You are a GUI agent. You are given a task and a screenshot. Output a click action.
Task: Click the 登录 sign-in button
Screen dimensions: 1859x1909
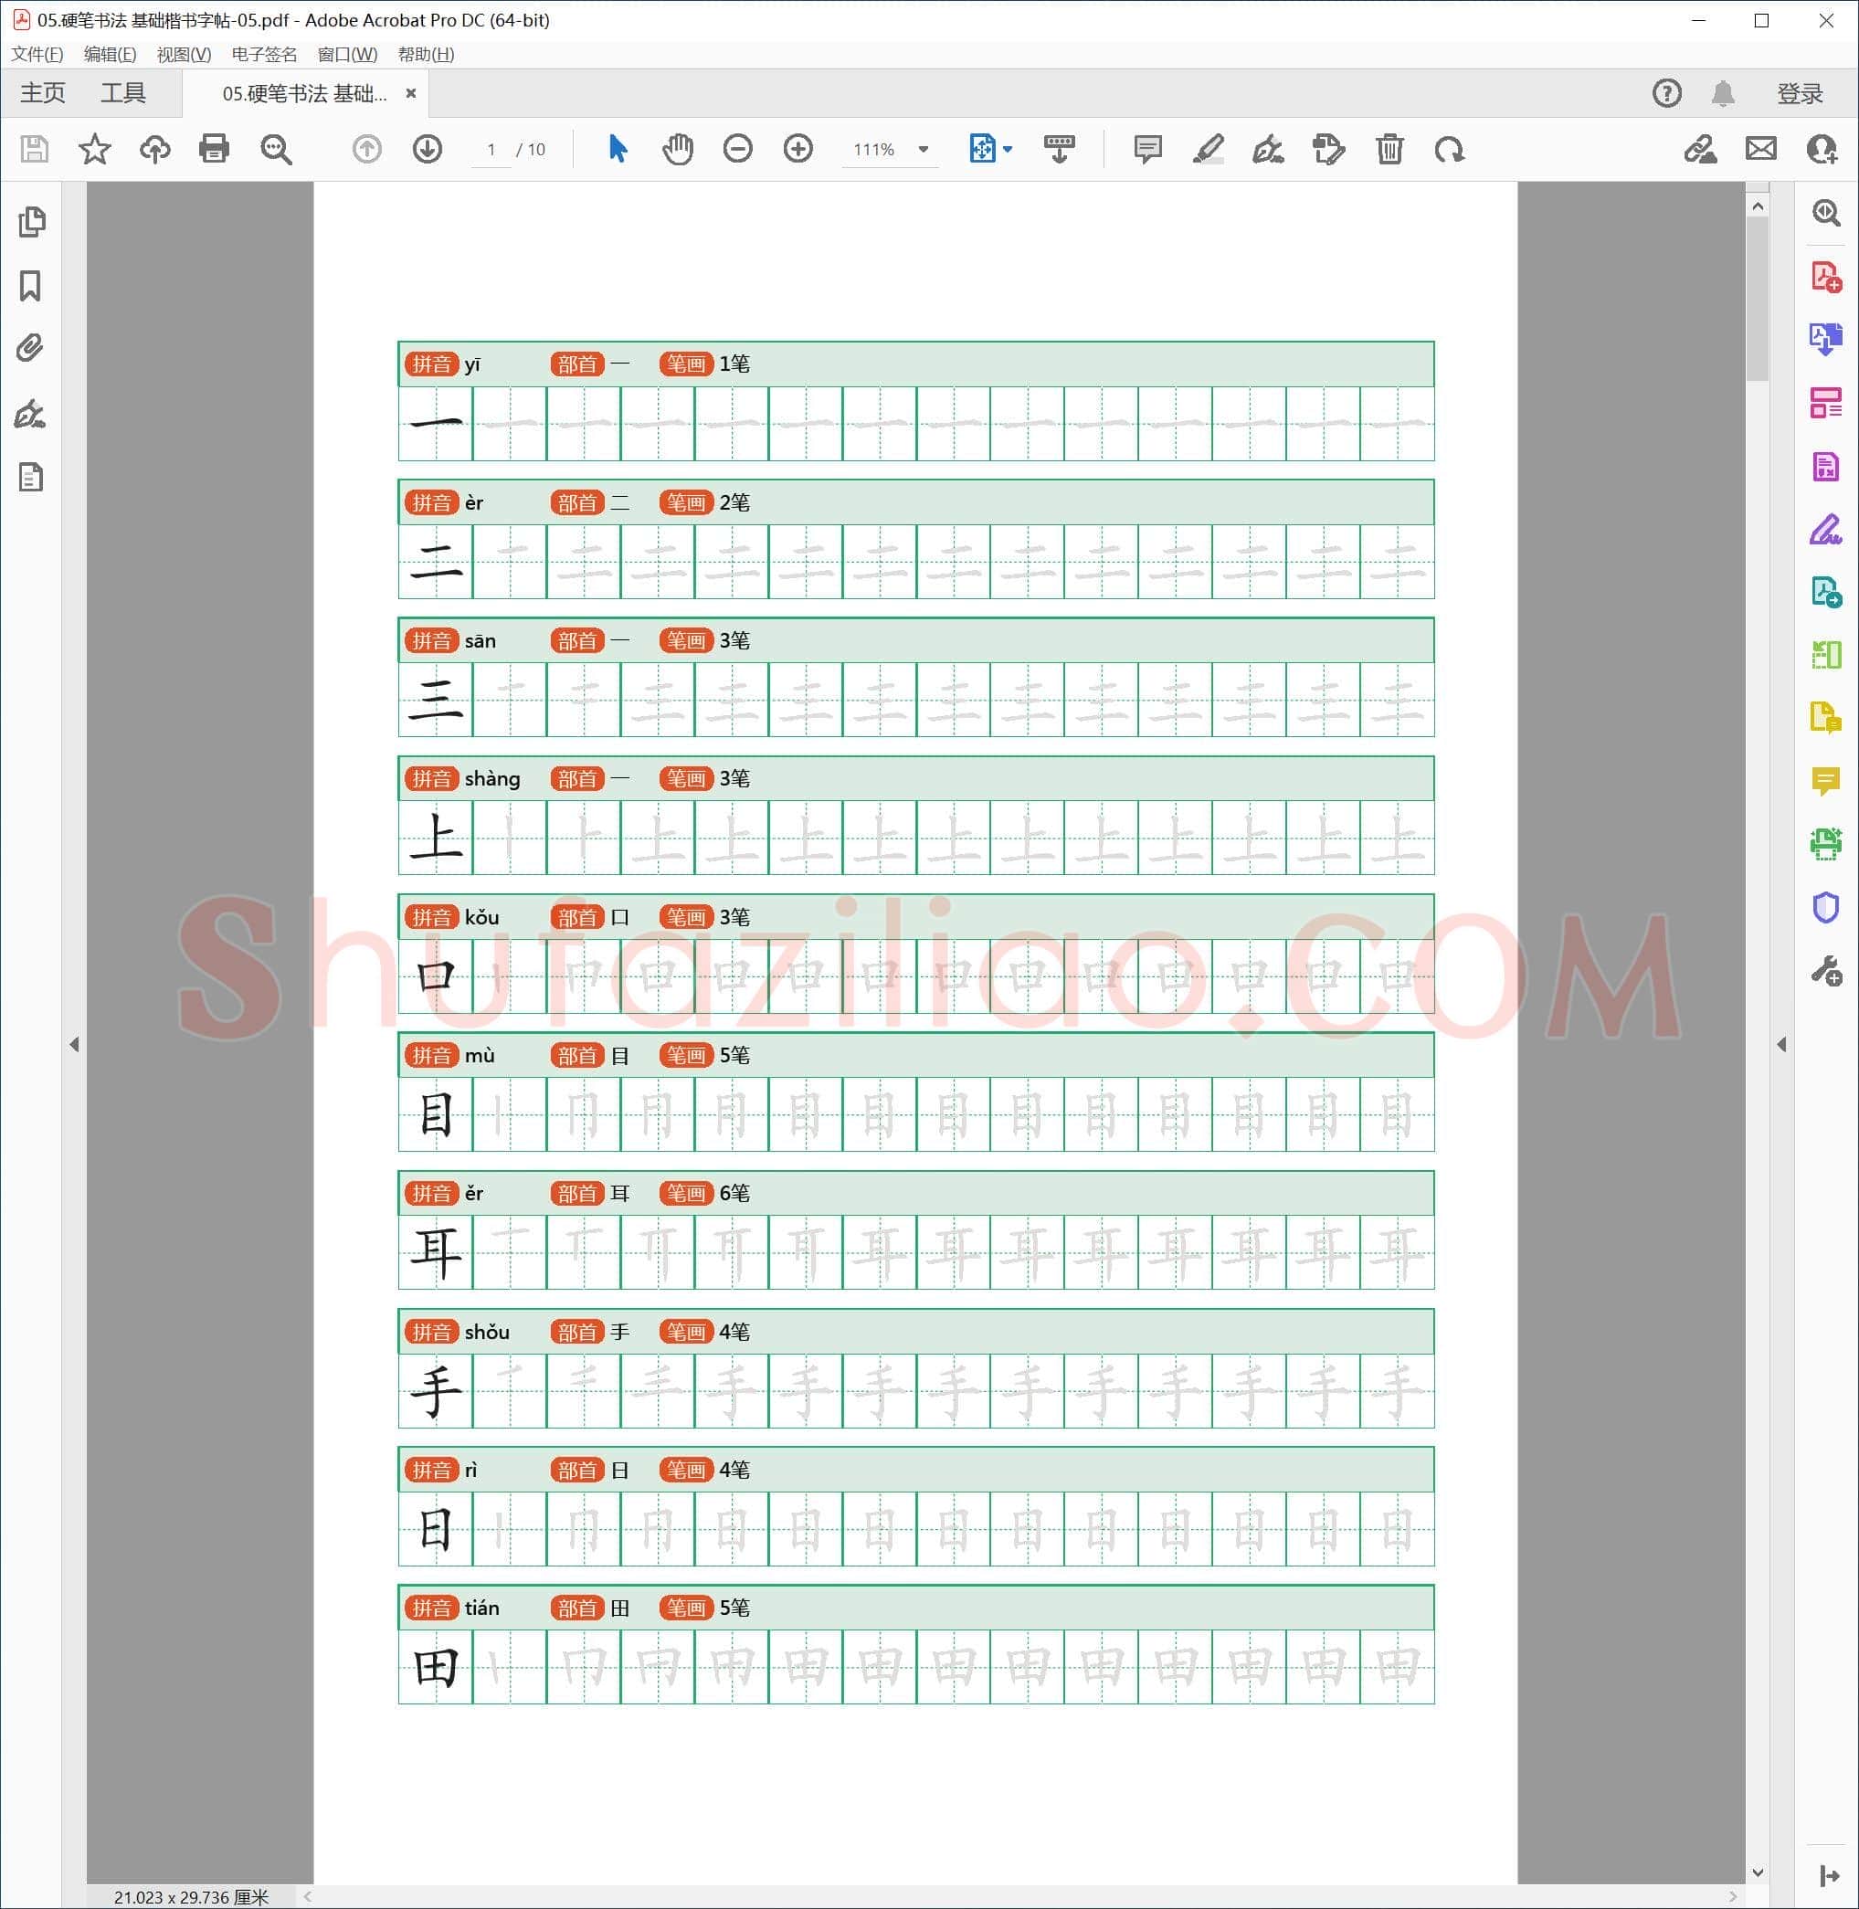point(1800,94)
